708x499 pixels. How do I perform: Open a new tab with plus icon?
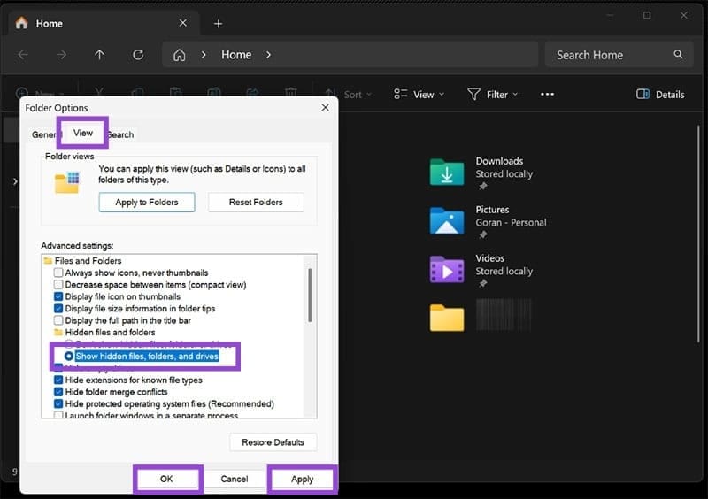[218, 23]
